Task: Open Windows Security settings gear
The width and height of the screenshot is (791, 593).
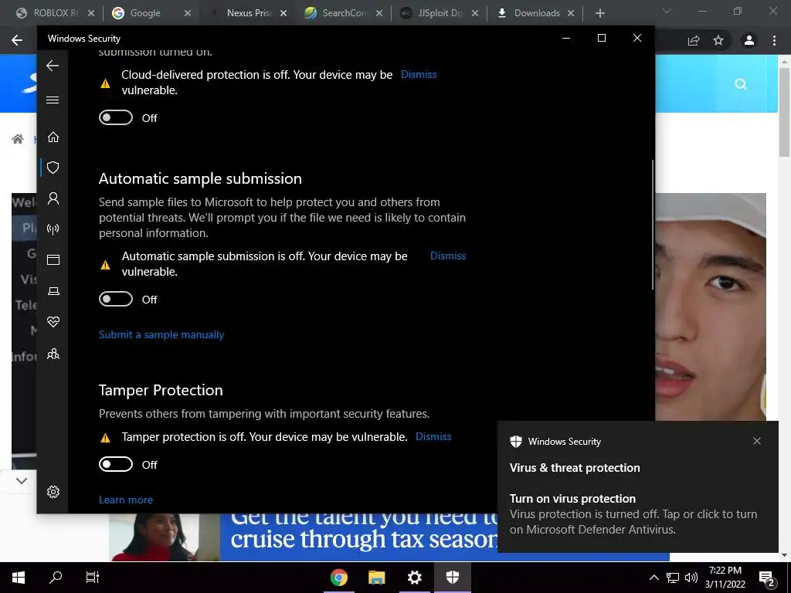Action: click(53, 492)
